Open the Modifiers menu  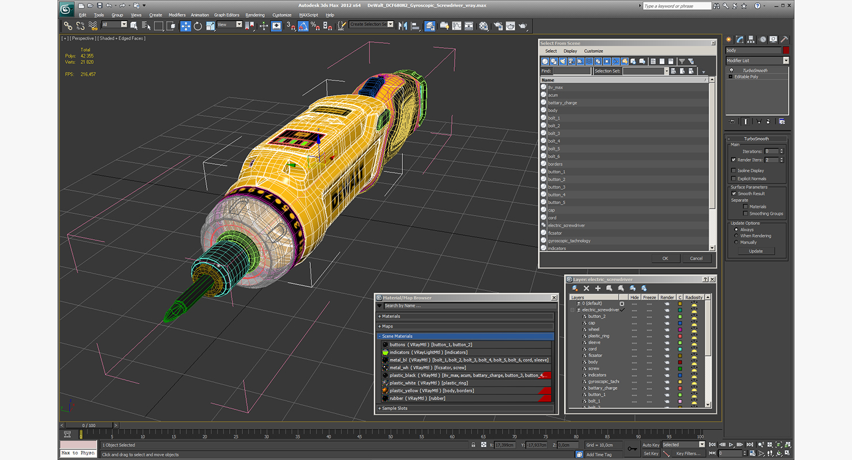click(x=177, y=15)
